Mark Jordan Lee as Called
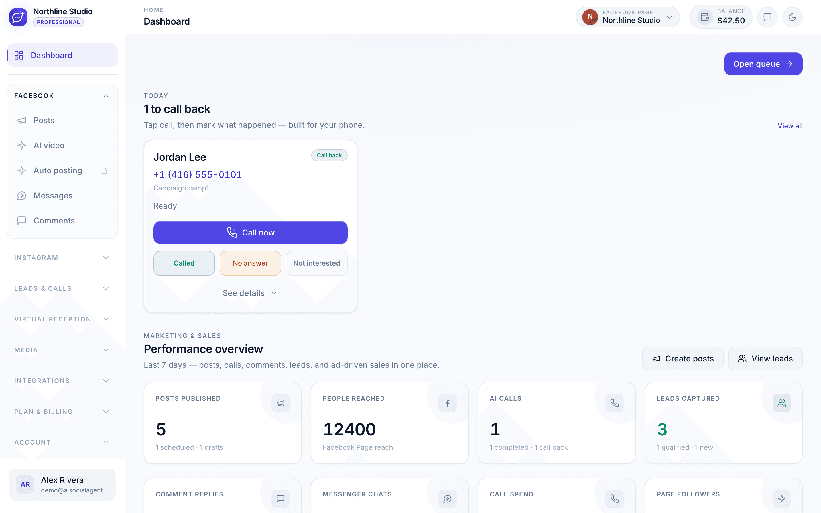This screenshot has height=513, width=821. (184, 263)
